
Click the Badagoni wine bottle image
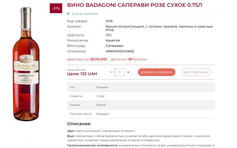point(26,64)
